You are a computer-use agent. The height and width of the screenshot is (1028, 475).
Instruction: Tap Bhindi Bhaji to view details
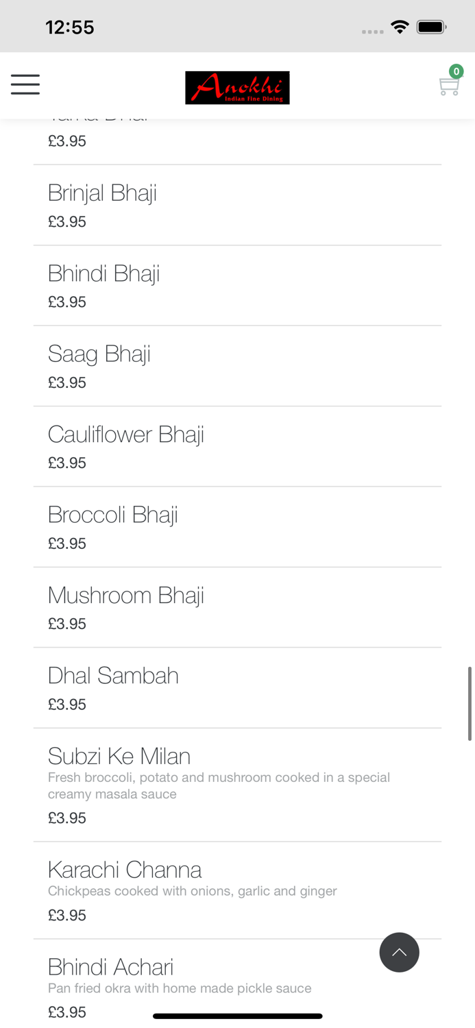coord(103,274)
